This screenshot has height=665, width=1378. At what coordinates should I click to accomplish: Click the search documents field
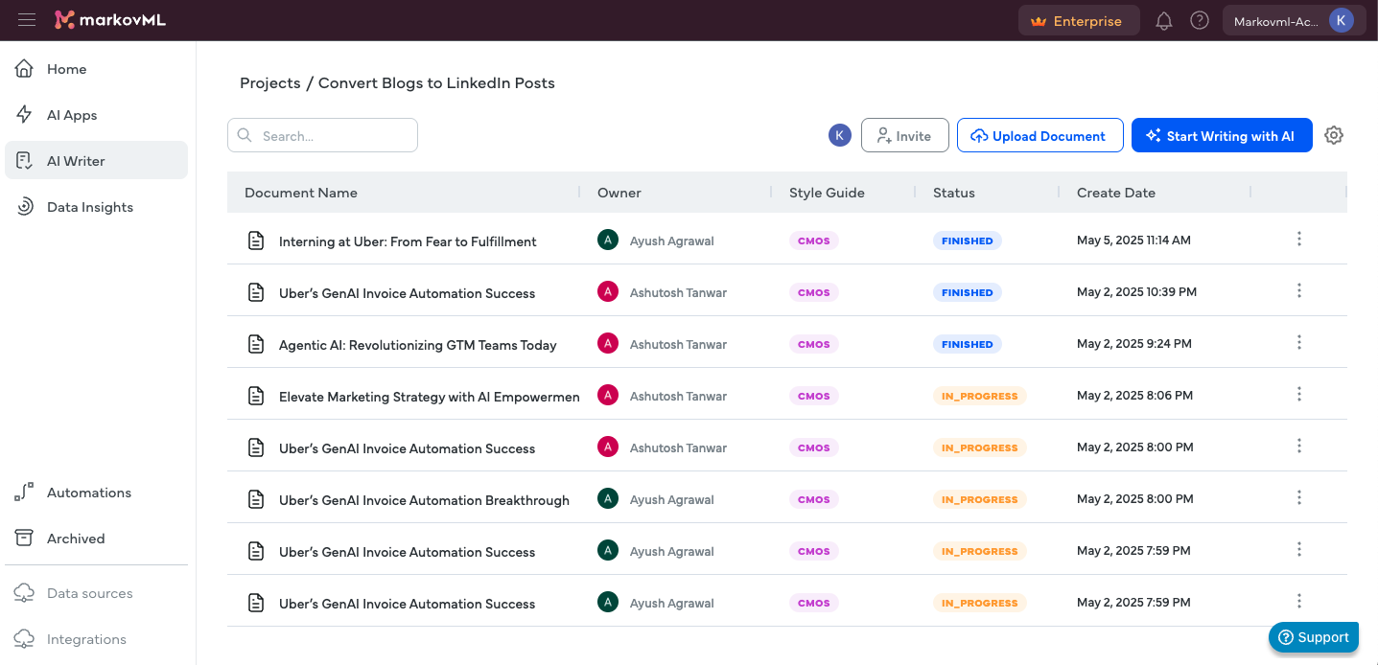coord(322,135)
